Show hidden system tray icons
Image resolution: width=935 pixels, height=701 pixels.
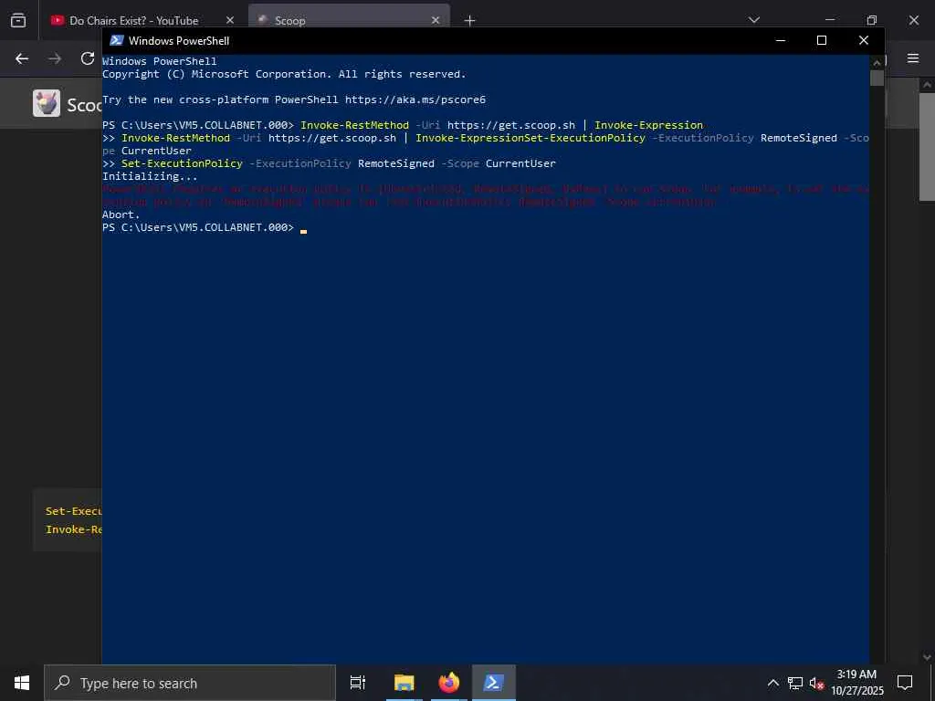[x=772, y=683]
